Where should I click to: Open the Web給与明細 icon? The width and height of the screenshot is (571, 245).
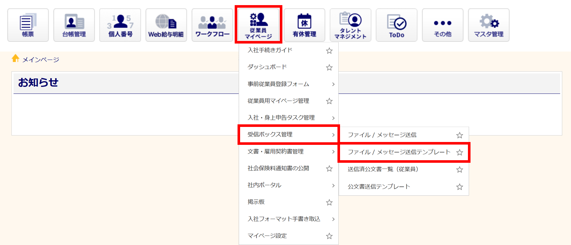[x=166, y=25]
